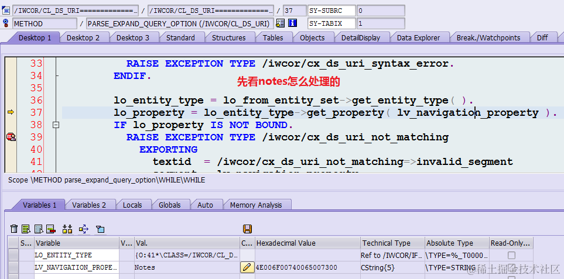Click the yellow arrow marker on line 37
Screen dimensions: 564x279
(11, 112)
